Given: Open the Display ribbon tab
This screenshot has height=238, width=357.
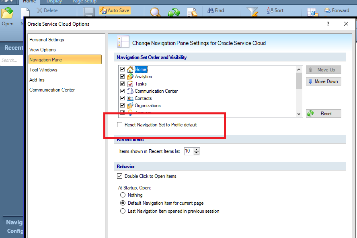Looking at the screenshot, I should coord(54,1).
